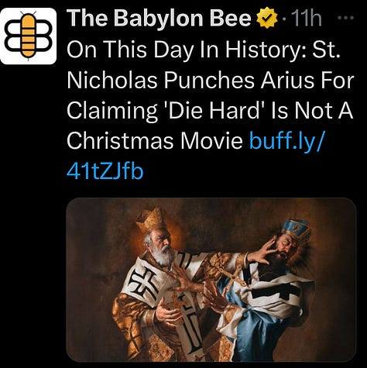Image resolution: width=367 pixels, height=368 pixels.
Task: Tap the golden mitre on St. Nicholas
Action: 151,220
